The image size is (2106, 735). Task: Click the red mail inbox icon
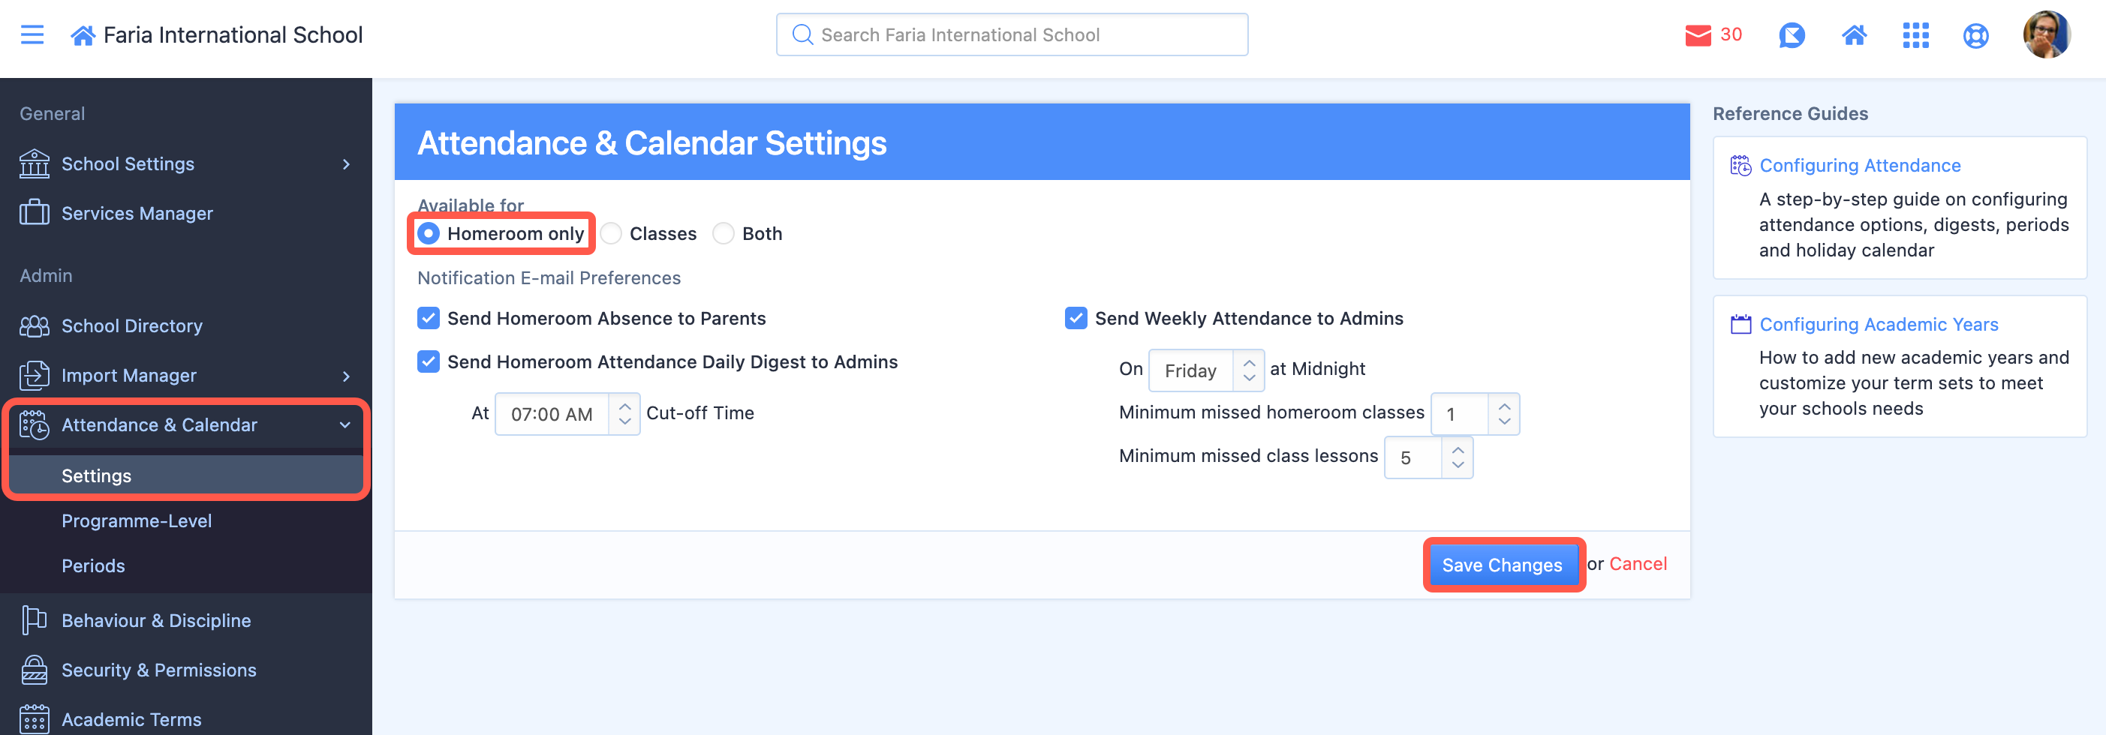pyautogui.click(x=1697, y=35)
